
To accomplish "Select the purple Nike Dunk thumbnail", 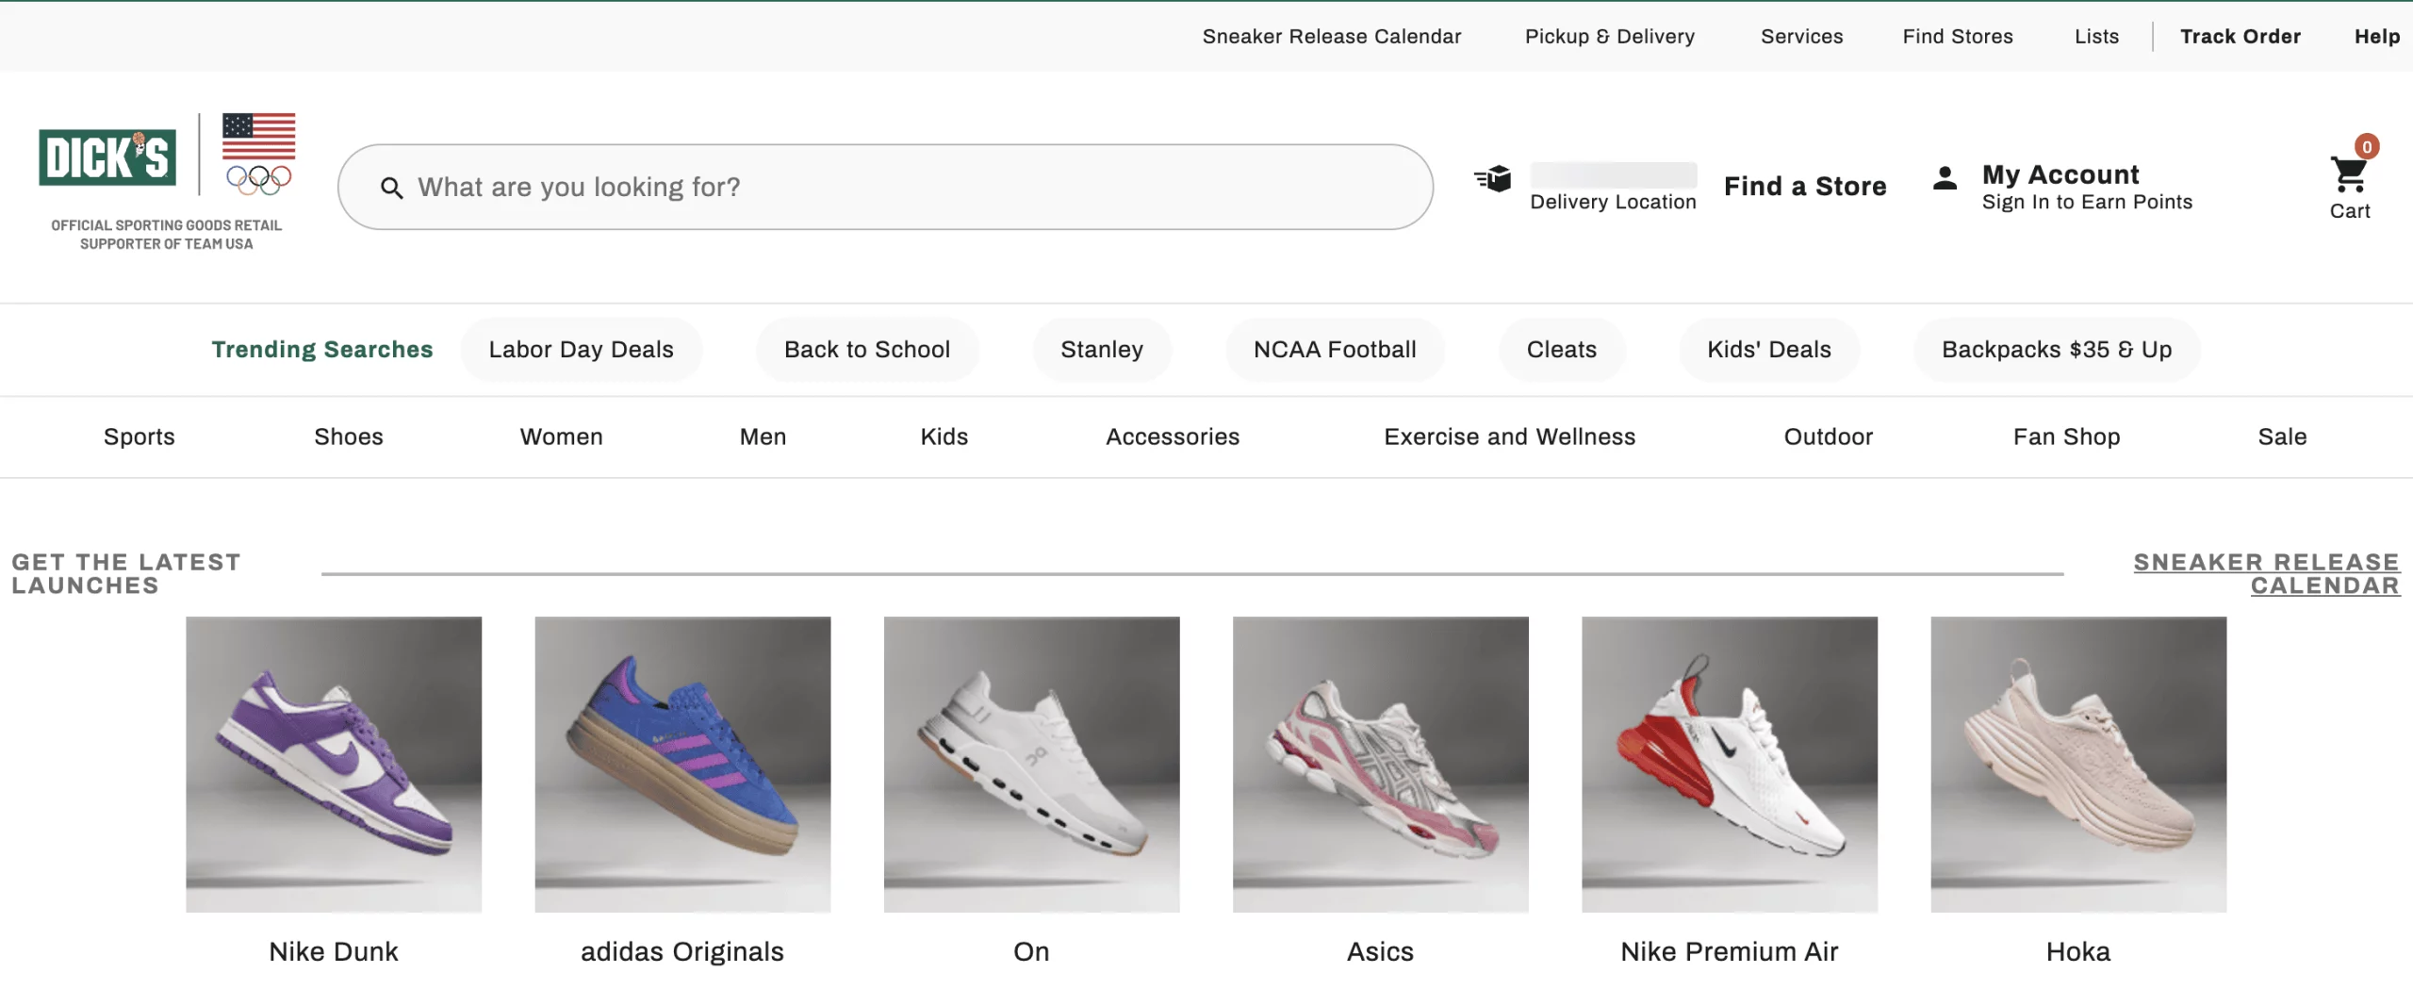I will [334, 764].
